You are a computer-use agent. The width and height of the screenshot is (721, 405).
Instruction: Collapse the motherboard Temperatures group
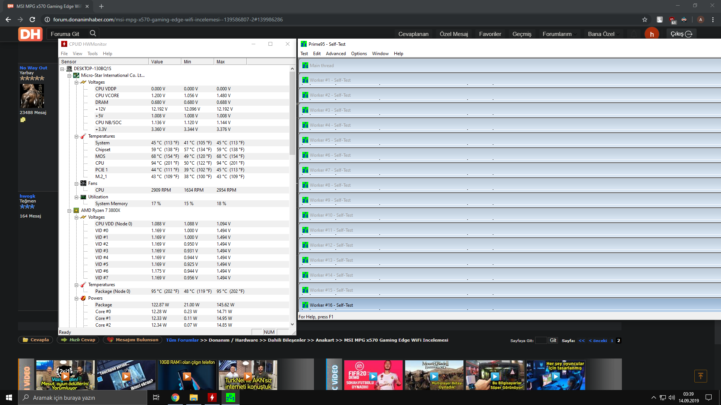coord(77,136)
